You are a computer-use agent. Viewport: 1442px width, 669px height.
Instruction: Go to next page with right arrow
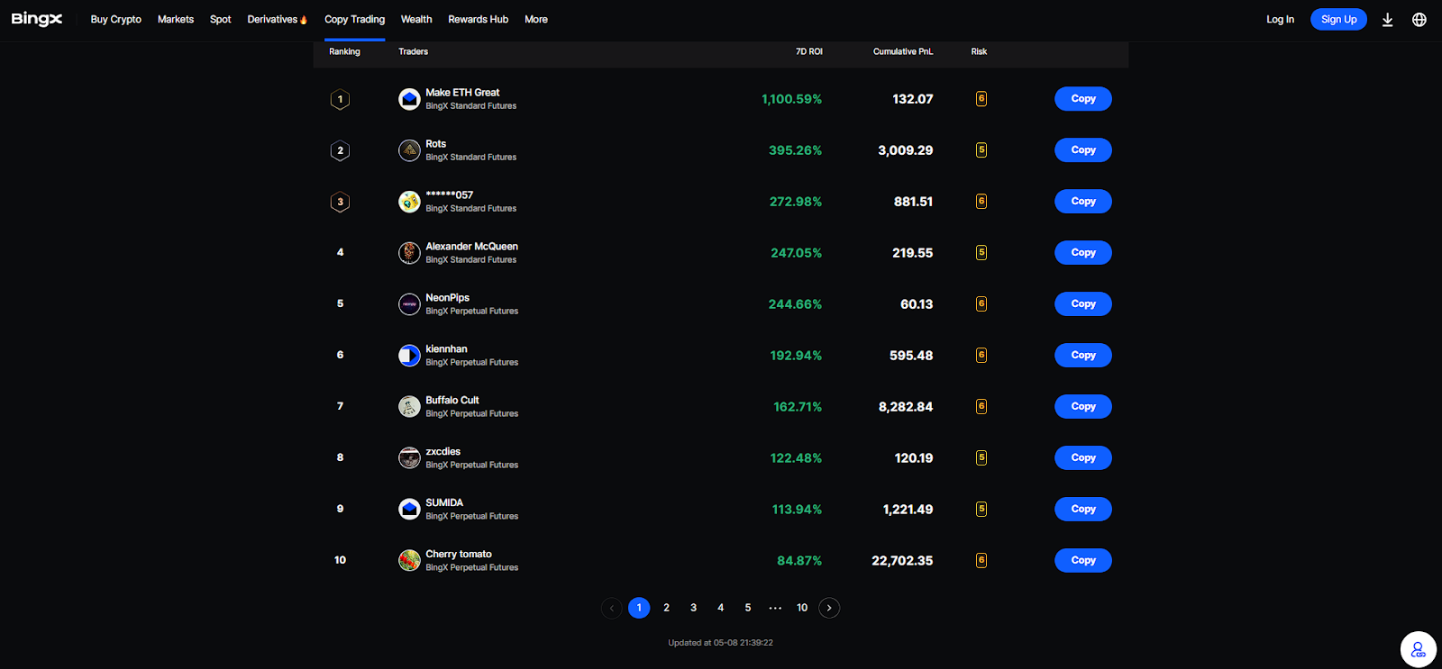829,608
